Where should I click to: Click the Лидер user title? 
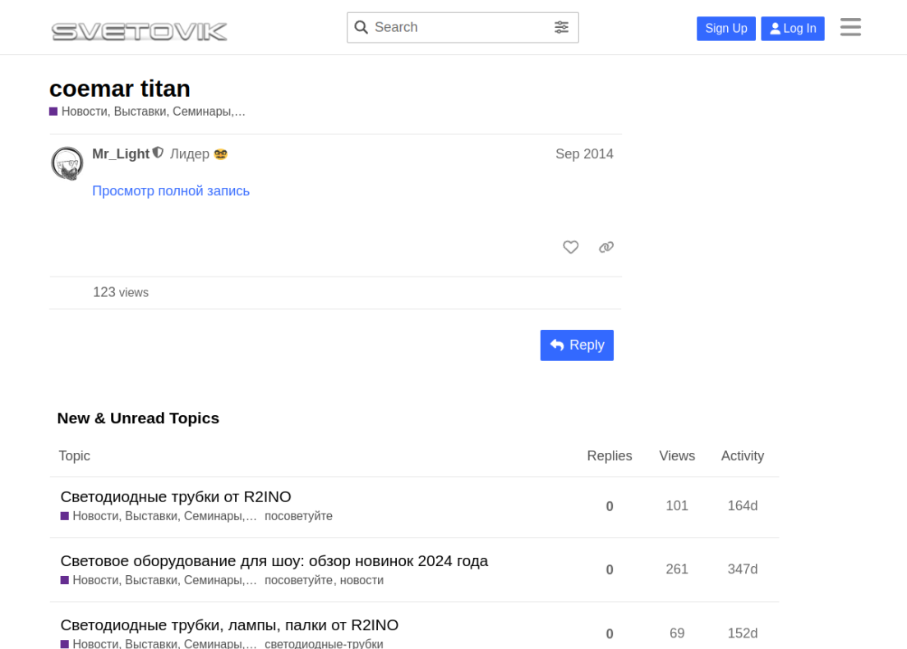click(189, 153)
